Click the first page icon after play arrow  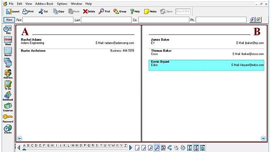[x=138, y=148]
